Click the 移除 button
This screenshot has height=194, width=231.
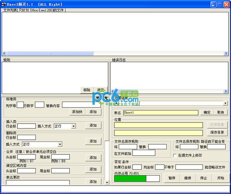pos(87,90)
